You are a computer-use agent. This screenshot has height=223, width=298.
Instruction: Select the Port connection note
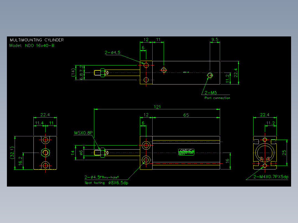[217, 98]
